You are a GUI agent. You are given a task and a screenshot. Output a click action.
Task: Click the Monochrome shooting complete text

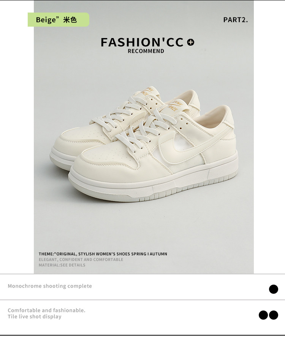point(50,286)
